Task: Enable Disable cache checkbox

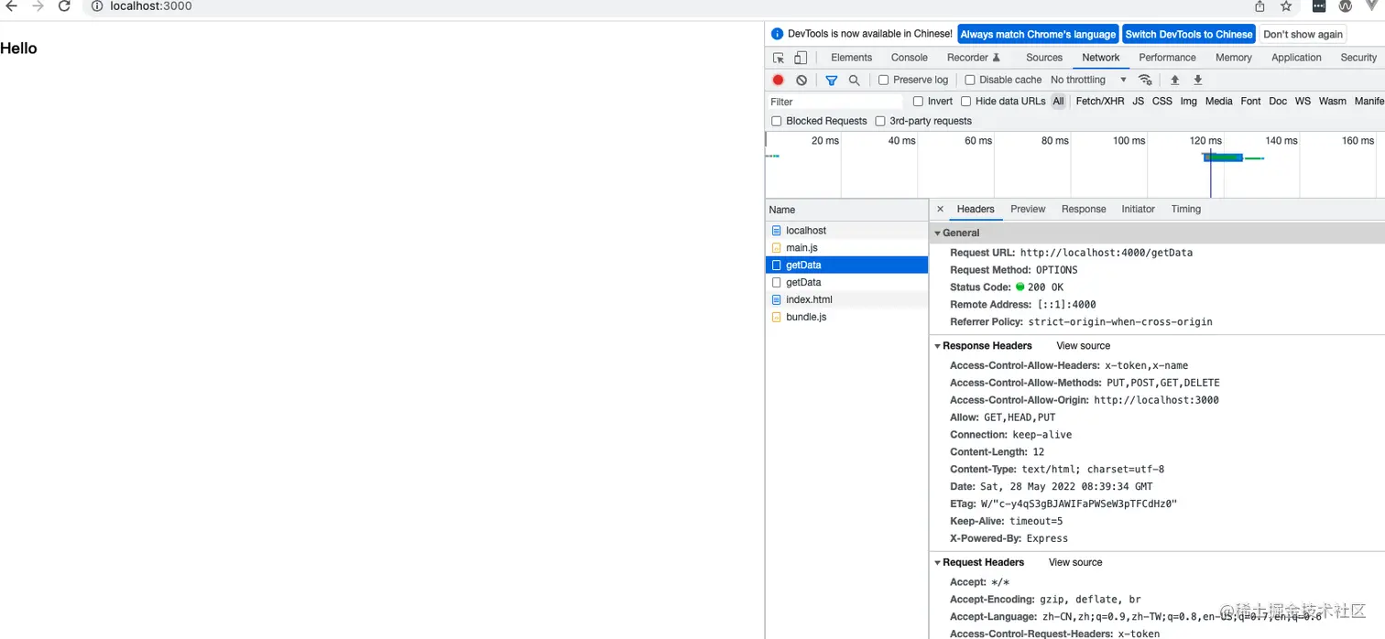Action: tap(970, 81)
